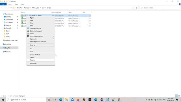Select Network in the navigation pane
Image resolution: width=181 pixels, height=102 pixels.
[x=8, y=52]
